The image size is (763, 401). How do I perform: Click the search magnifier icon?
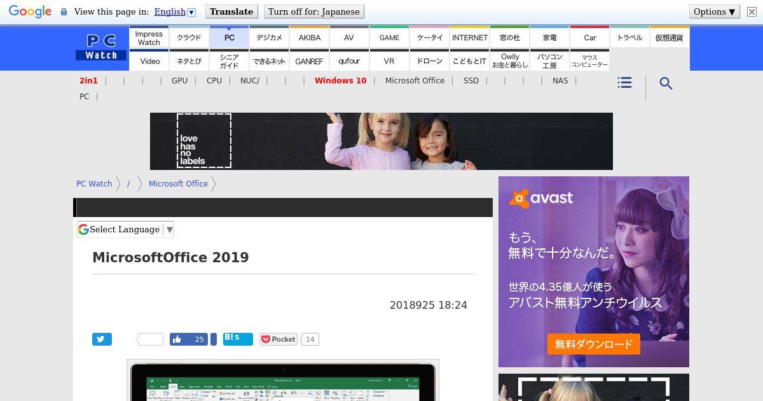(666, 83)
